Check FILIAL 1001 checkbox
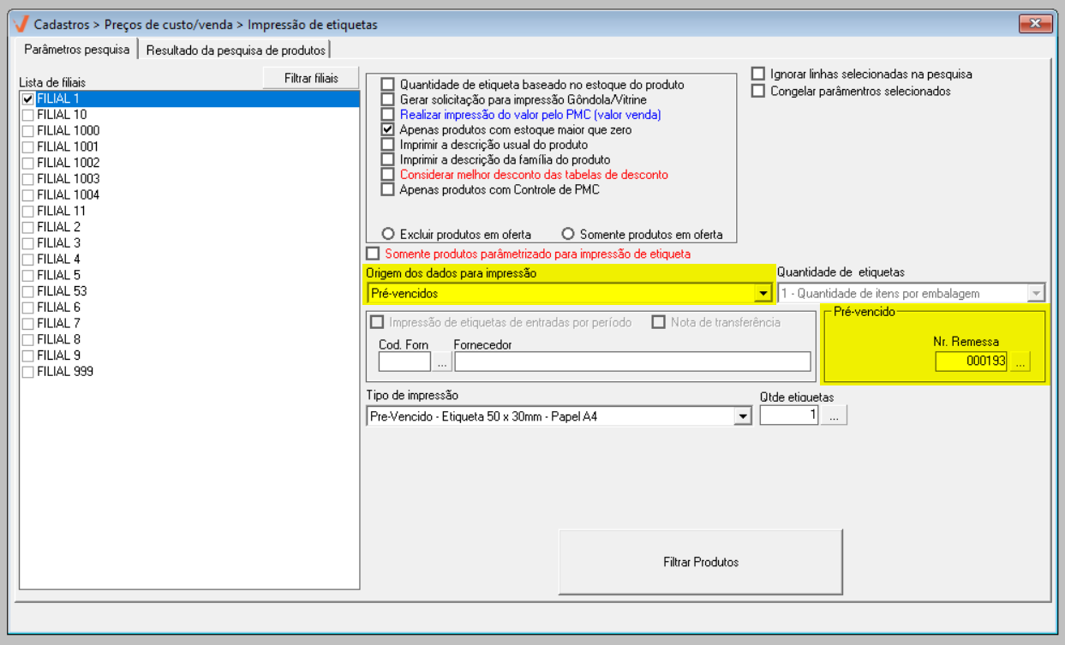 28,146
